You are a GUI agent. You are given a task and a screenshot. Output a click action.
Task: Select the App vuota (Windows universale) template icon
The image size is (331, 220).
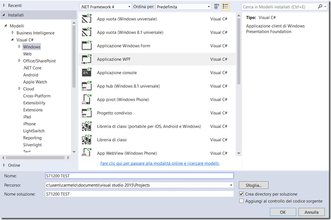tap(86, 19)
